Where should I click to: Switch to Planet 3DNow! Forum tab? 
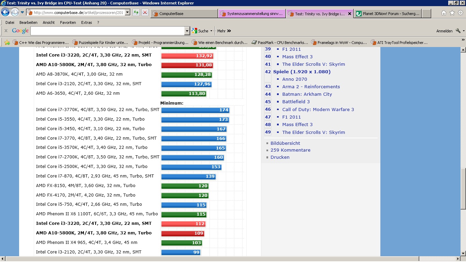[x=388, y=14]
